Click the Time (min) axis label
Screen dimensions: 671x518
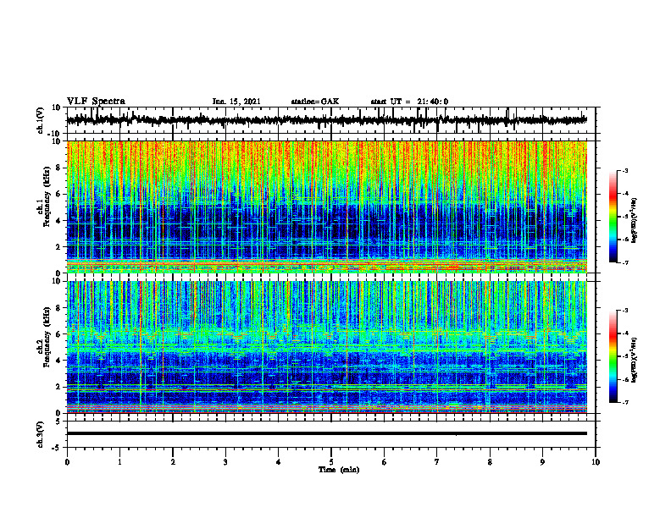pos(339,470)
